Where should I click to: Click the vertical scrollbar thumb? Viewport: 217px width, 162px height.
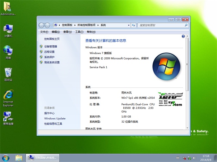coord(187,64)
